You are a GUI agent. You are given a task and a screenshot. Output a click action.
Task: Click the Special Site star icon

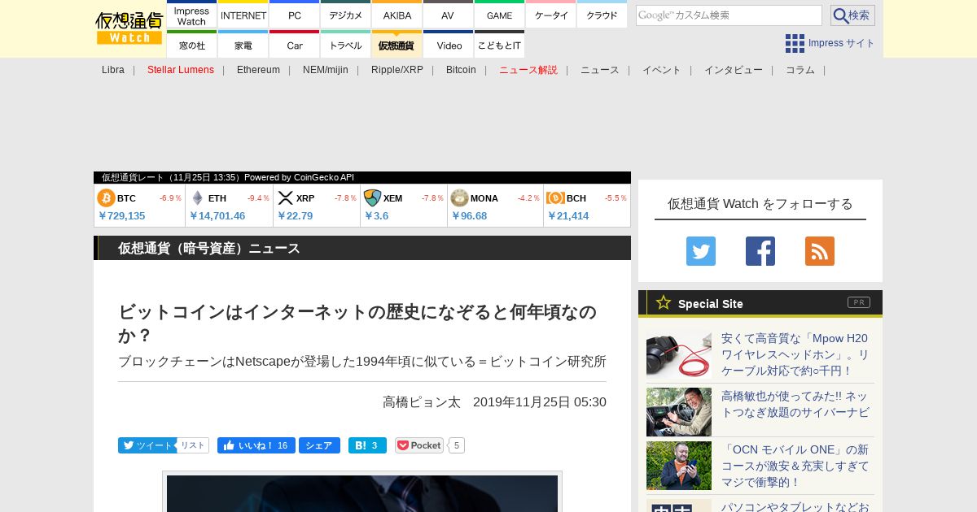(664, 302)
